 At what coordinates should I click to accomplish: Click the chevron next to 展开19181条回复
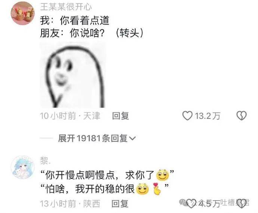(132, 139)
